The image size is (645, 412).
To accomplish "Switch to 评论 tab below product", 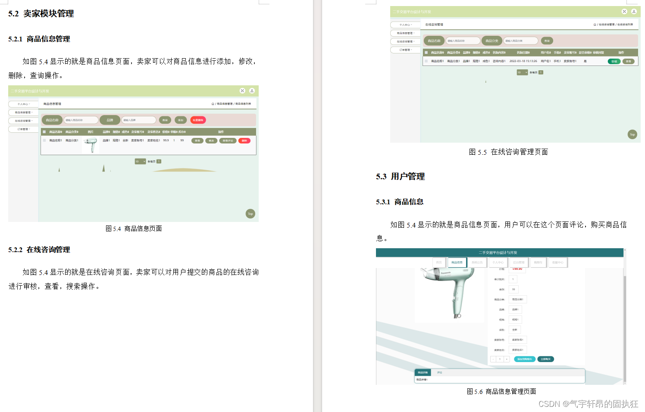I will coord(439,372).
